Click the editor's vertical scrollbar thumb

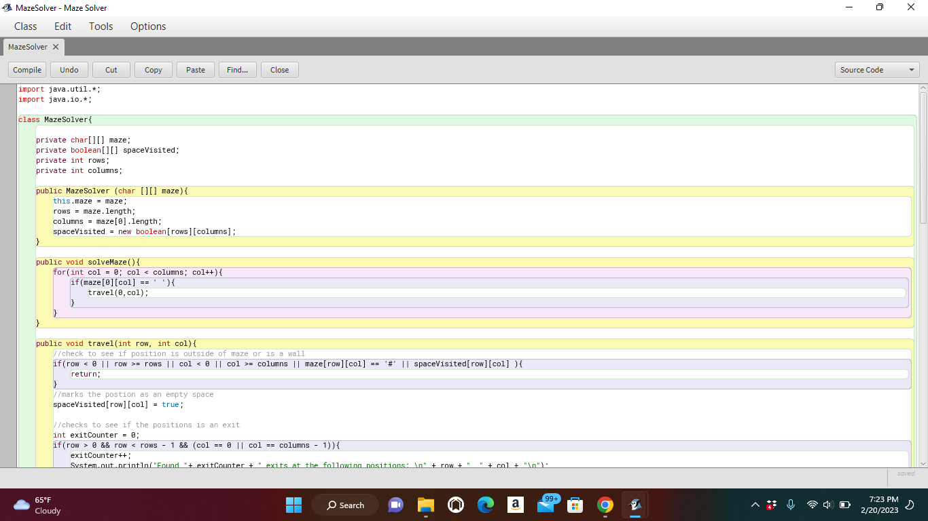click(923, 157)
